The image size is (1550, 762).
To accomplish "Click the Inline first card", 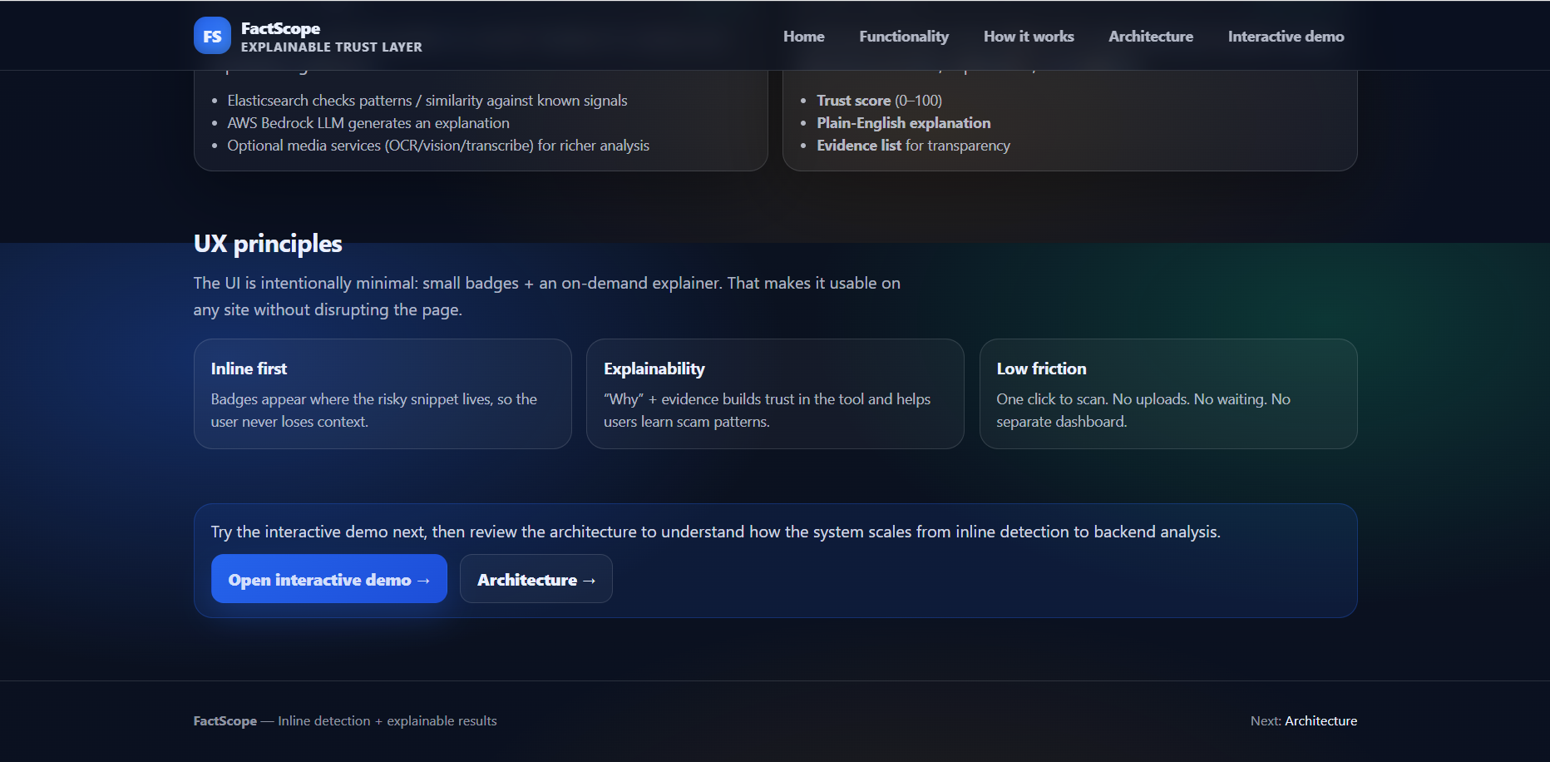I will tap(383, 393).
